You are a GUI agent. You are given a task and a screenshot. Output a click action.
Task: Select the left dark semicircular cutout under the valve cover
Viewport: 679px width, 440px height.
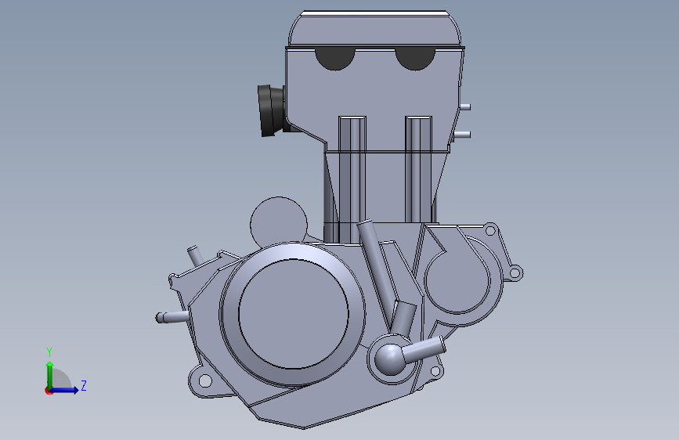click(335, 60)
